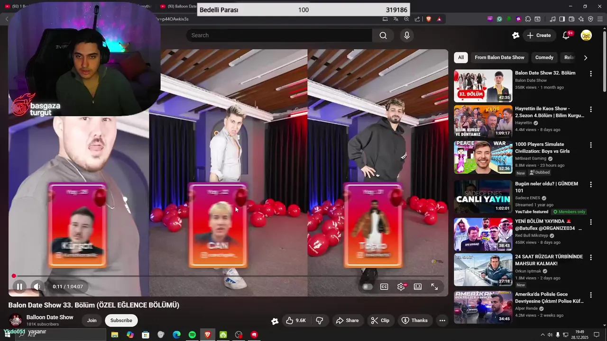This screenshot has height=341, width=607.
Task: Show hidden system tray icons
Action: pos(543,335)
